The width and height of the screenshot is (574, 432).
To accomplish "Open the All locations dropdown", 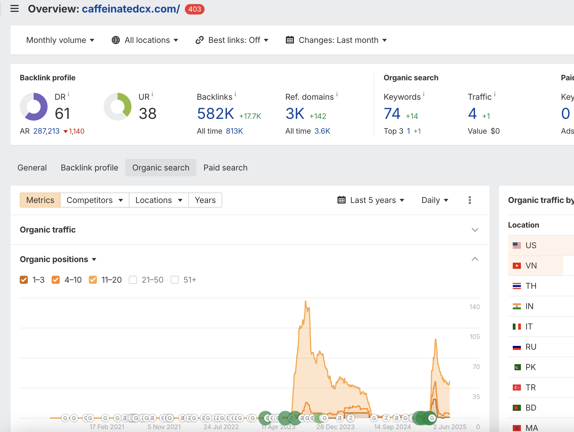I will coord(145,40).
